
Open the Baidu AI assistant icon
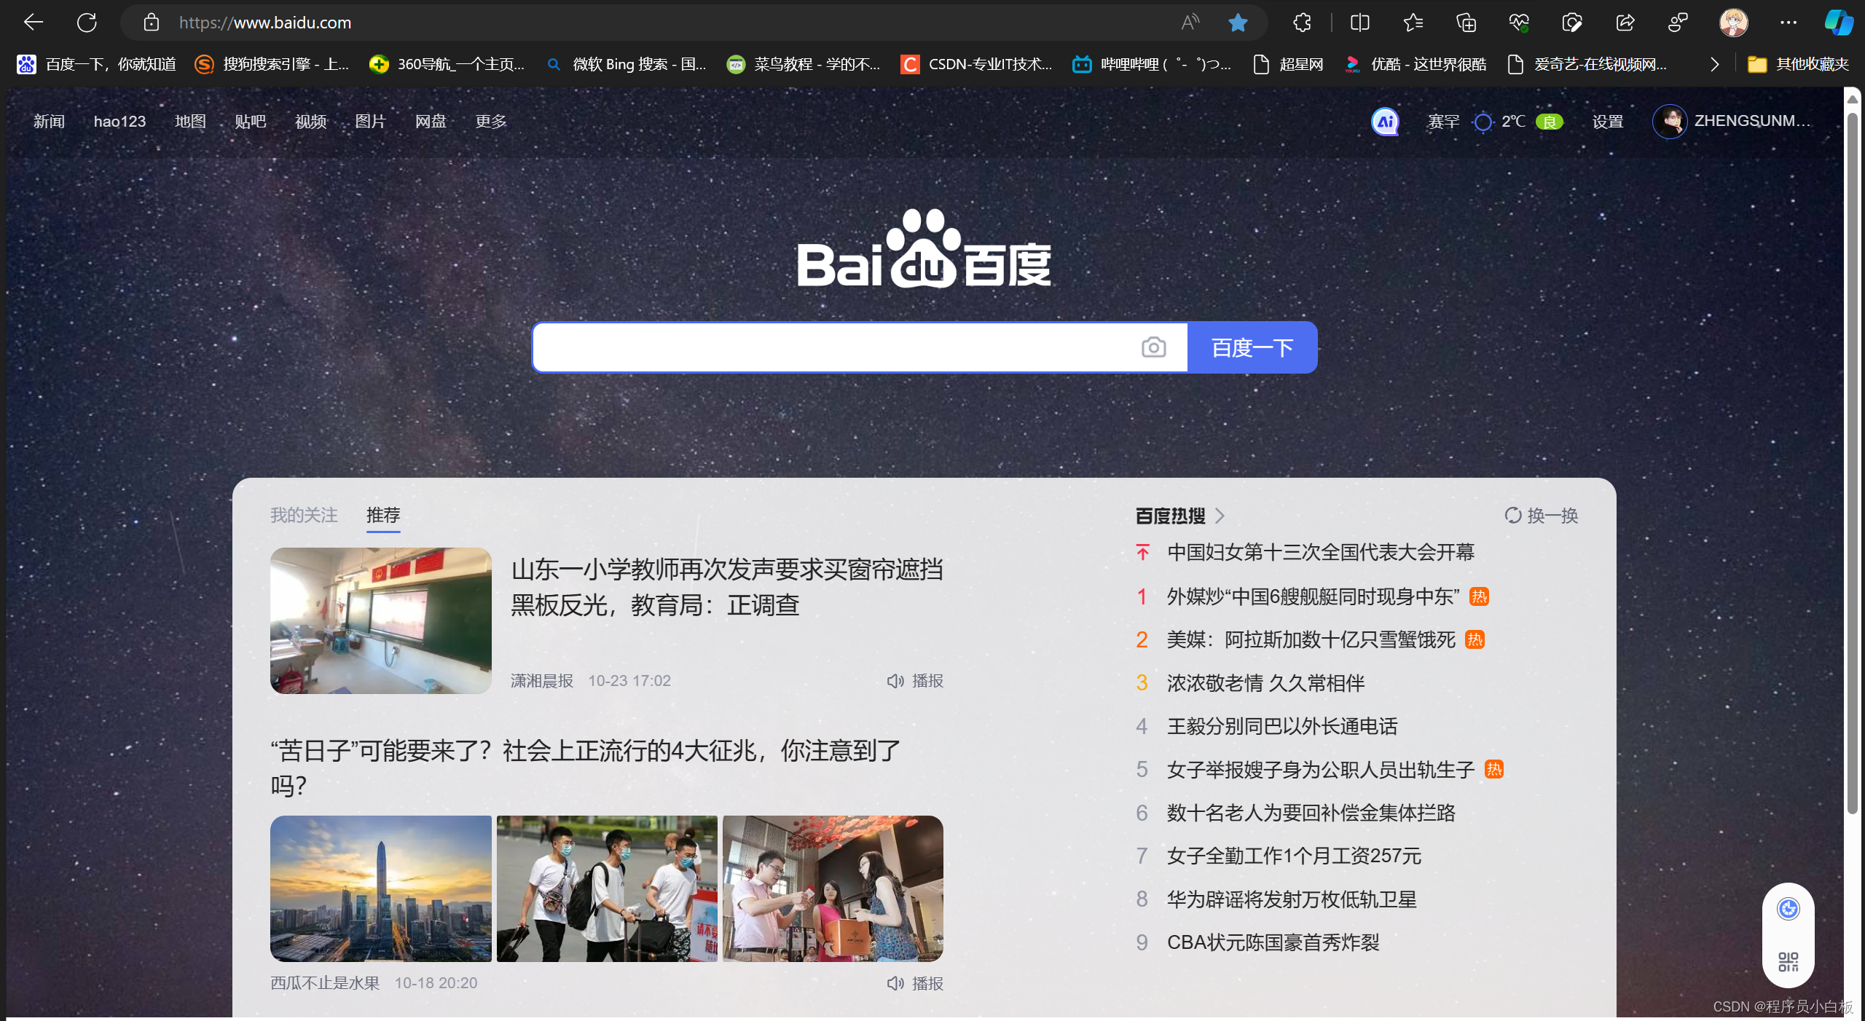coord(1385,122)
